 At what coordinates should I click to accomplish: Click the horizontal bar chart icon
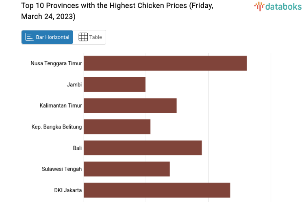click(x=30, y=37)
